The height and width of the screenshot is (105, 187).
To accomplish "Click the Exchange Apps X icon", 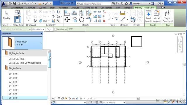I will pos(153,4).
